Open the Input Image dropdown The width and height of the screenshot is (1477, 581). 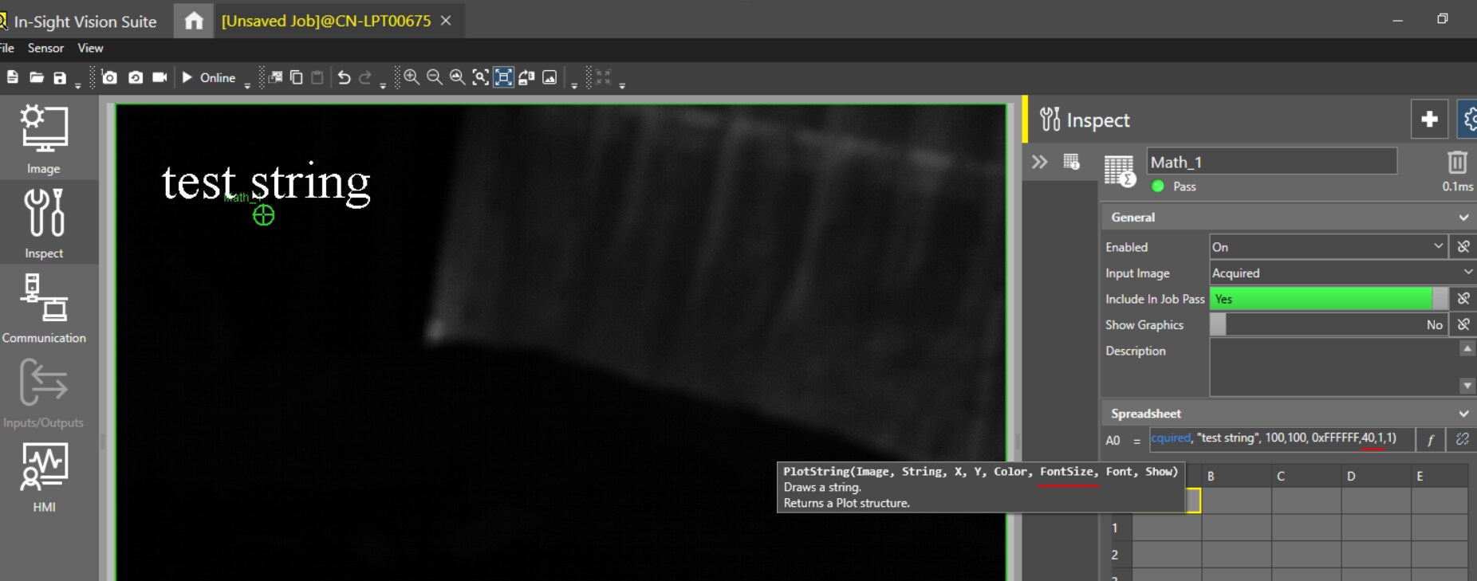(x=1343, y=273)
